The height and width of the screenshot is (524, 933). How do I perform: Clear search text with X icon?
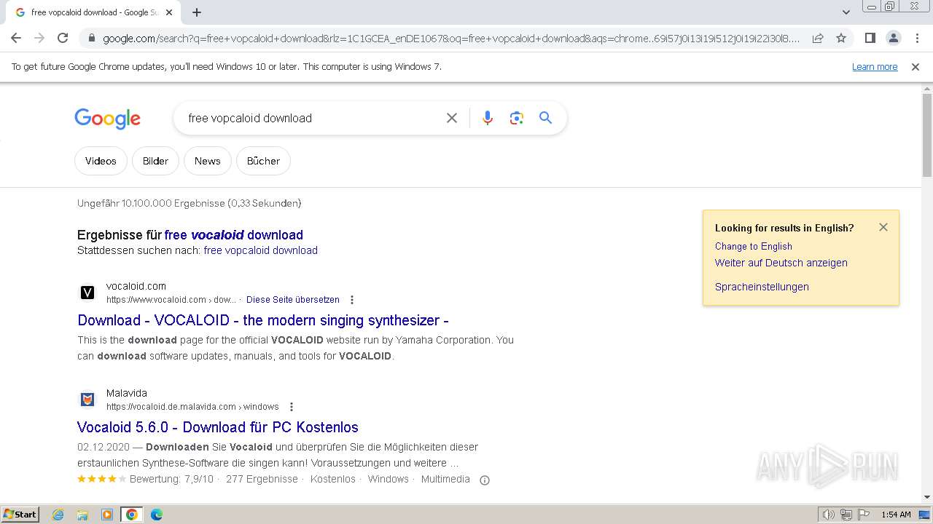[x=452, y=118]
